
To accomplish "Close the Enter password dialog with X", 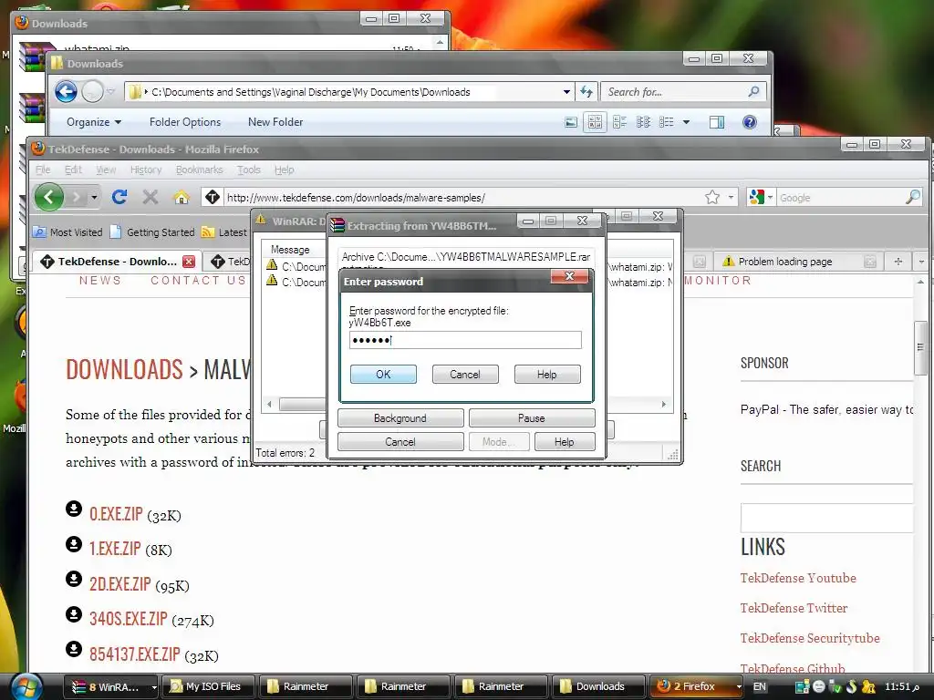I will tap(569, 276).
